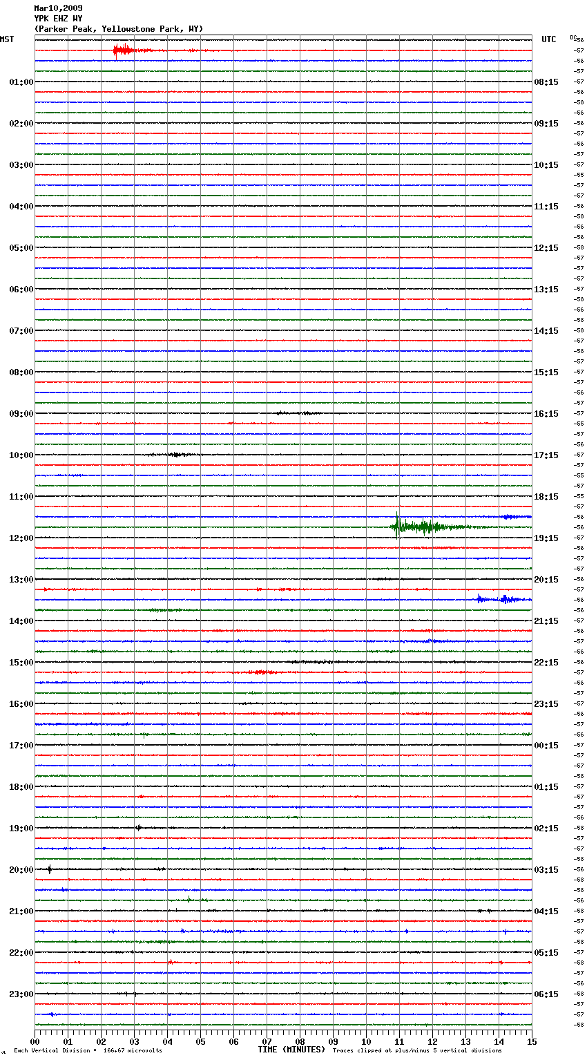Select the 13:00 MST time label

tap(21, 580)
